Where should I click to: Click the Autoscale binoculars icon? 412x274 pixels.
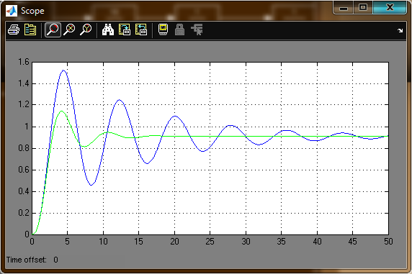(108, 29)
